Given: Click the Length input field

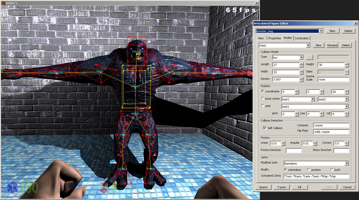Looking at the screenshot, I should tap(286, 65).
